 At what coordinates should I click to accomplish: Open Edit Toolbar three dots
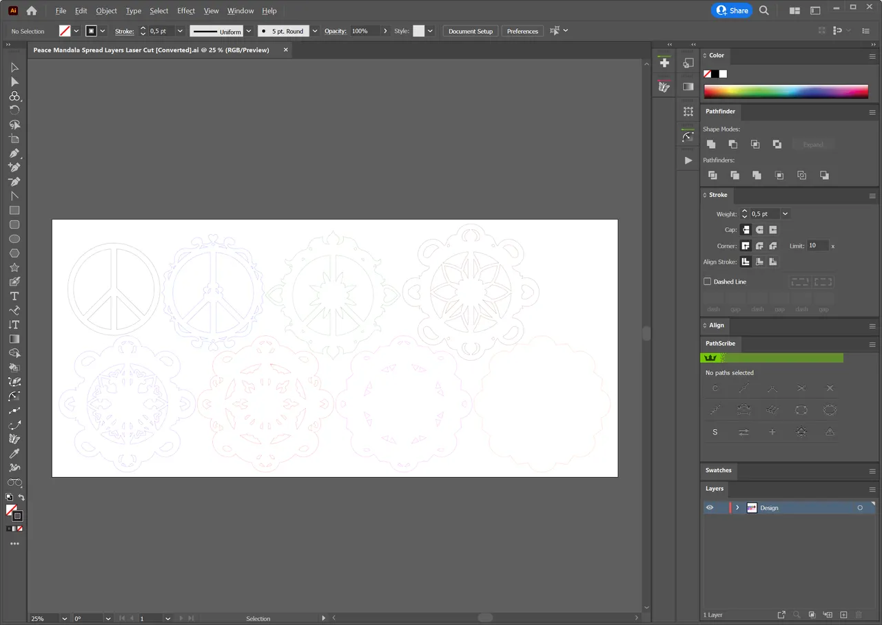pyautogui.click(x=14, y=544)
